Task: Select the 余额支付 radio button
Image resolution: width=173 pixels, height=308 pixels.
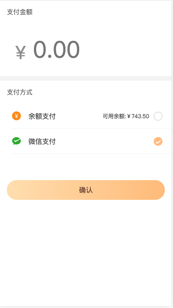Action: (x=158, y=116)
